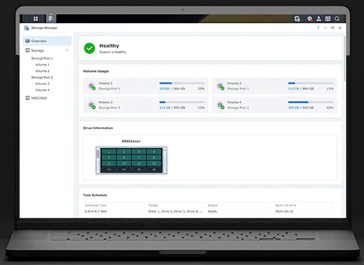Select Volume 2 in sidebar tree
364x265 pixels.
(42, 71)
